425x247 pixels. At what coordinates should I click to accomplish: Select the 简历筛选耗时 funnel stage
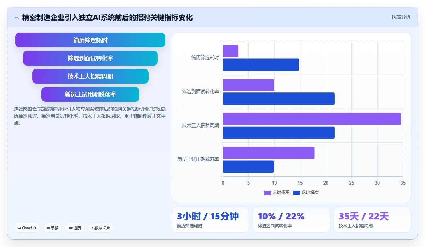point(90,40)
